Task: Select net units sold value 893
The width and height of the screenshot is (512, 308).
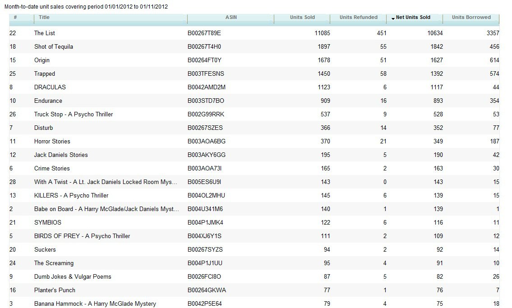Action: pyautogui.click(x=438, y=101)
